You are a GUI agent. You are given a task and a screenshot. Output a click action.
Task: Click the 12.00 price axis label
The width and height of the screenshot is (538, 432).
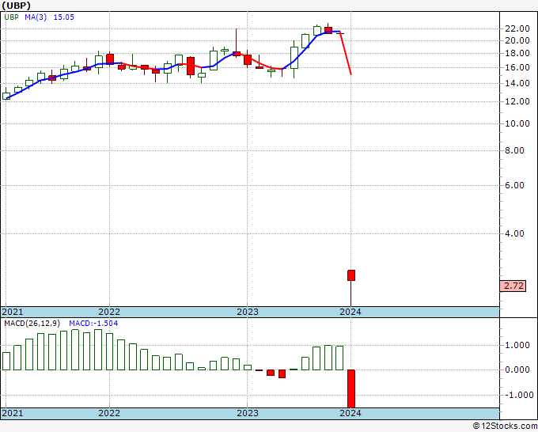coord(517,101)
